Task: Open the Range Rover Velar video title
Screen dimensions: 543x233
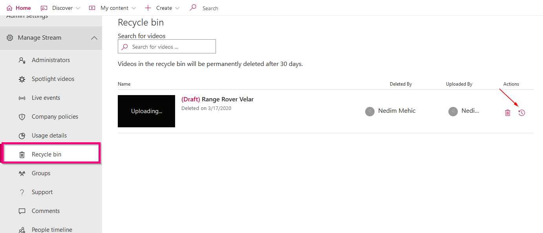Action: coord(227,99)
